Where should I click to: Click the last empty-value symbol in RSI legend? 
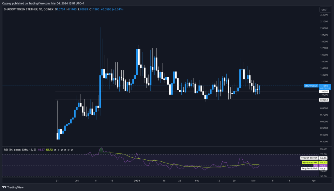(x=71, y=150)
